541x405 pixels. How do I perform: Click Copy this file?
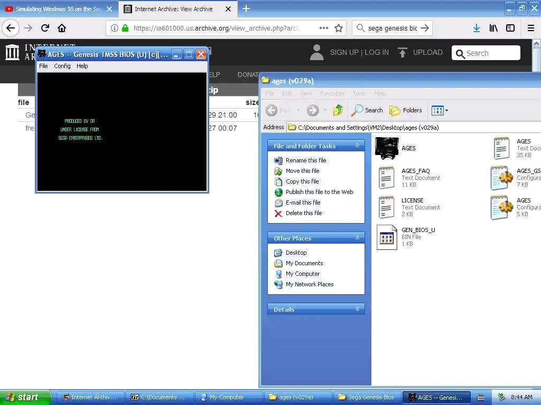[302, 181]
